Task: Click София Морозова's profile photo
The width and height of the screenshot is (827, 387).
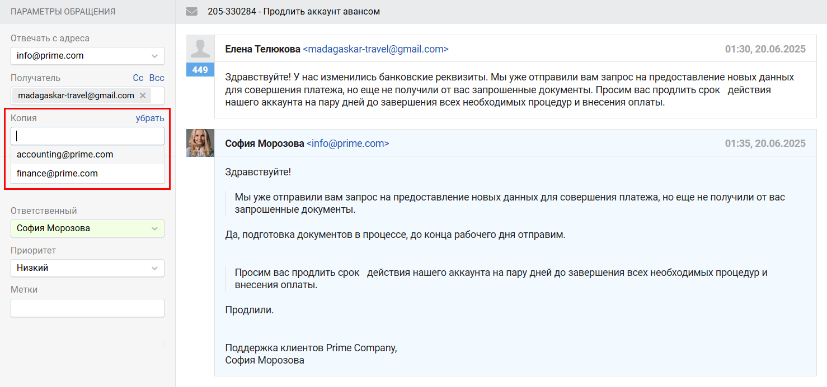Action: (x=200, y=143)
